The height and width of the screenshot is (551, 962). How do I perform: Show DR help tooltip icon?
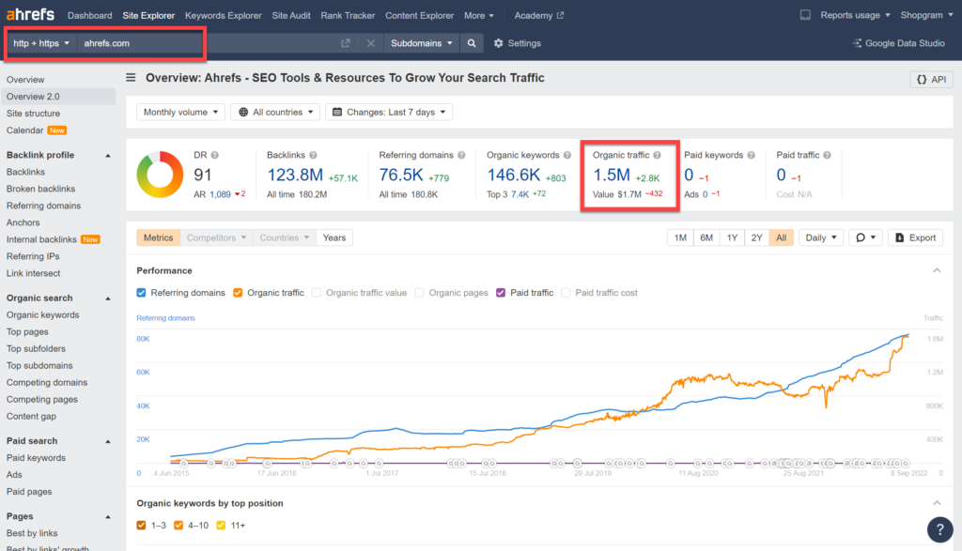coord(215,155)
